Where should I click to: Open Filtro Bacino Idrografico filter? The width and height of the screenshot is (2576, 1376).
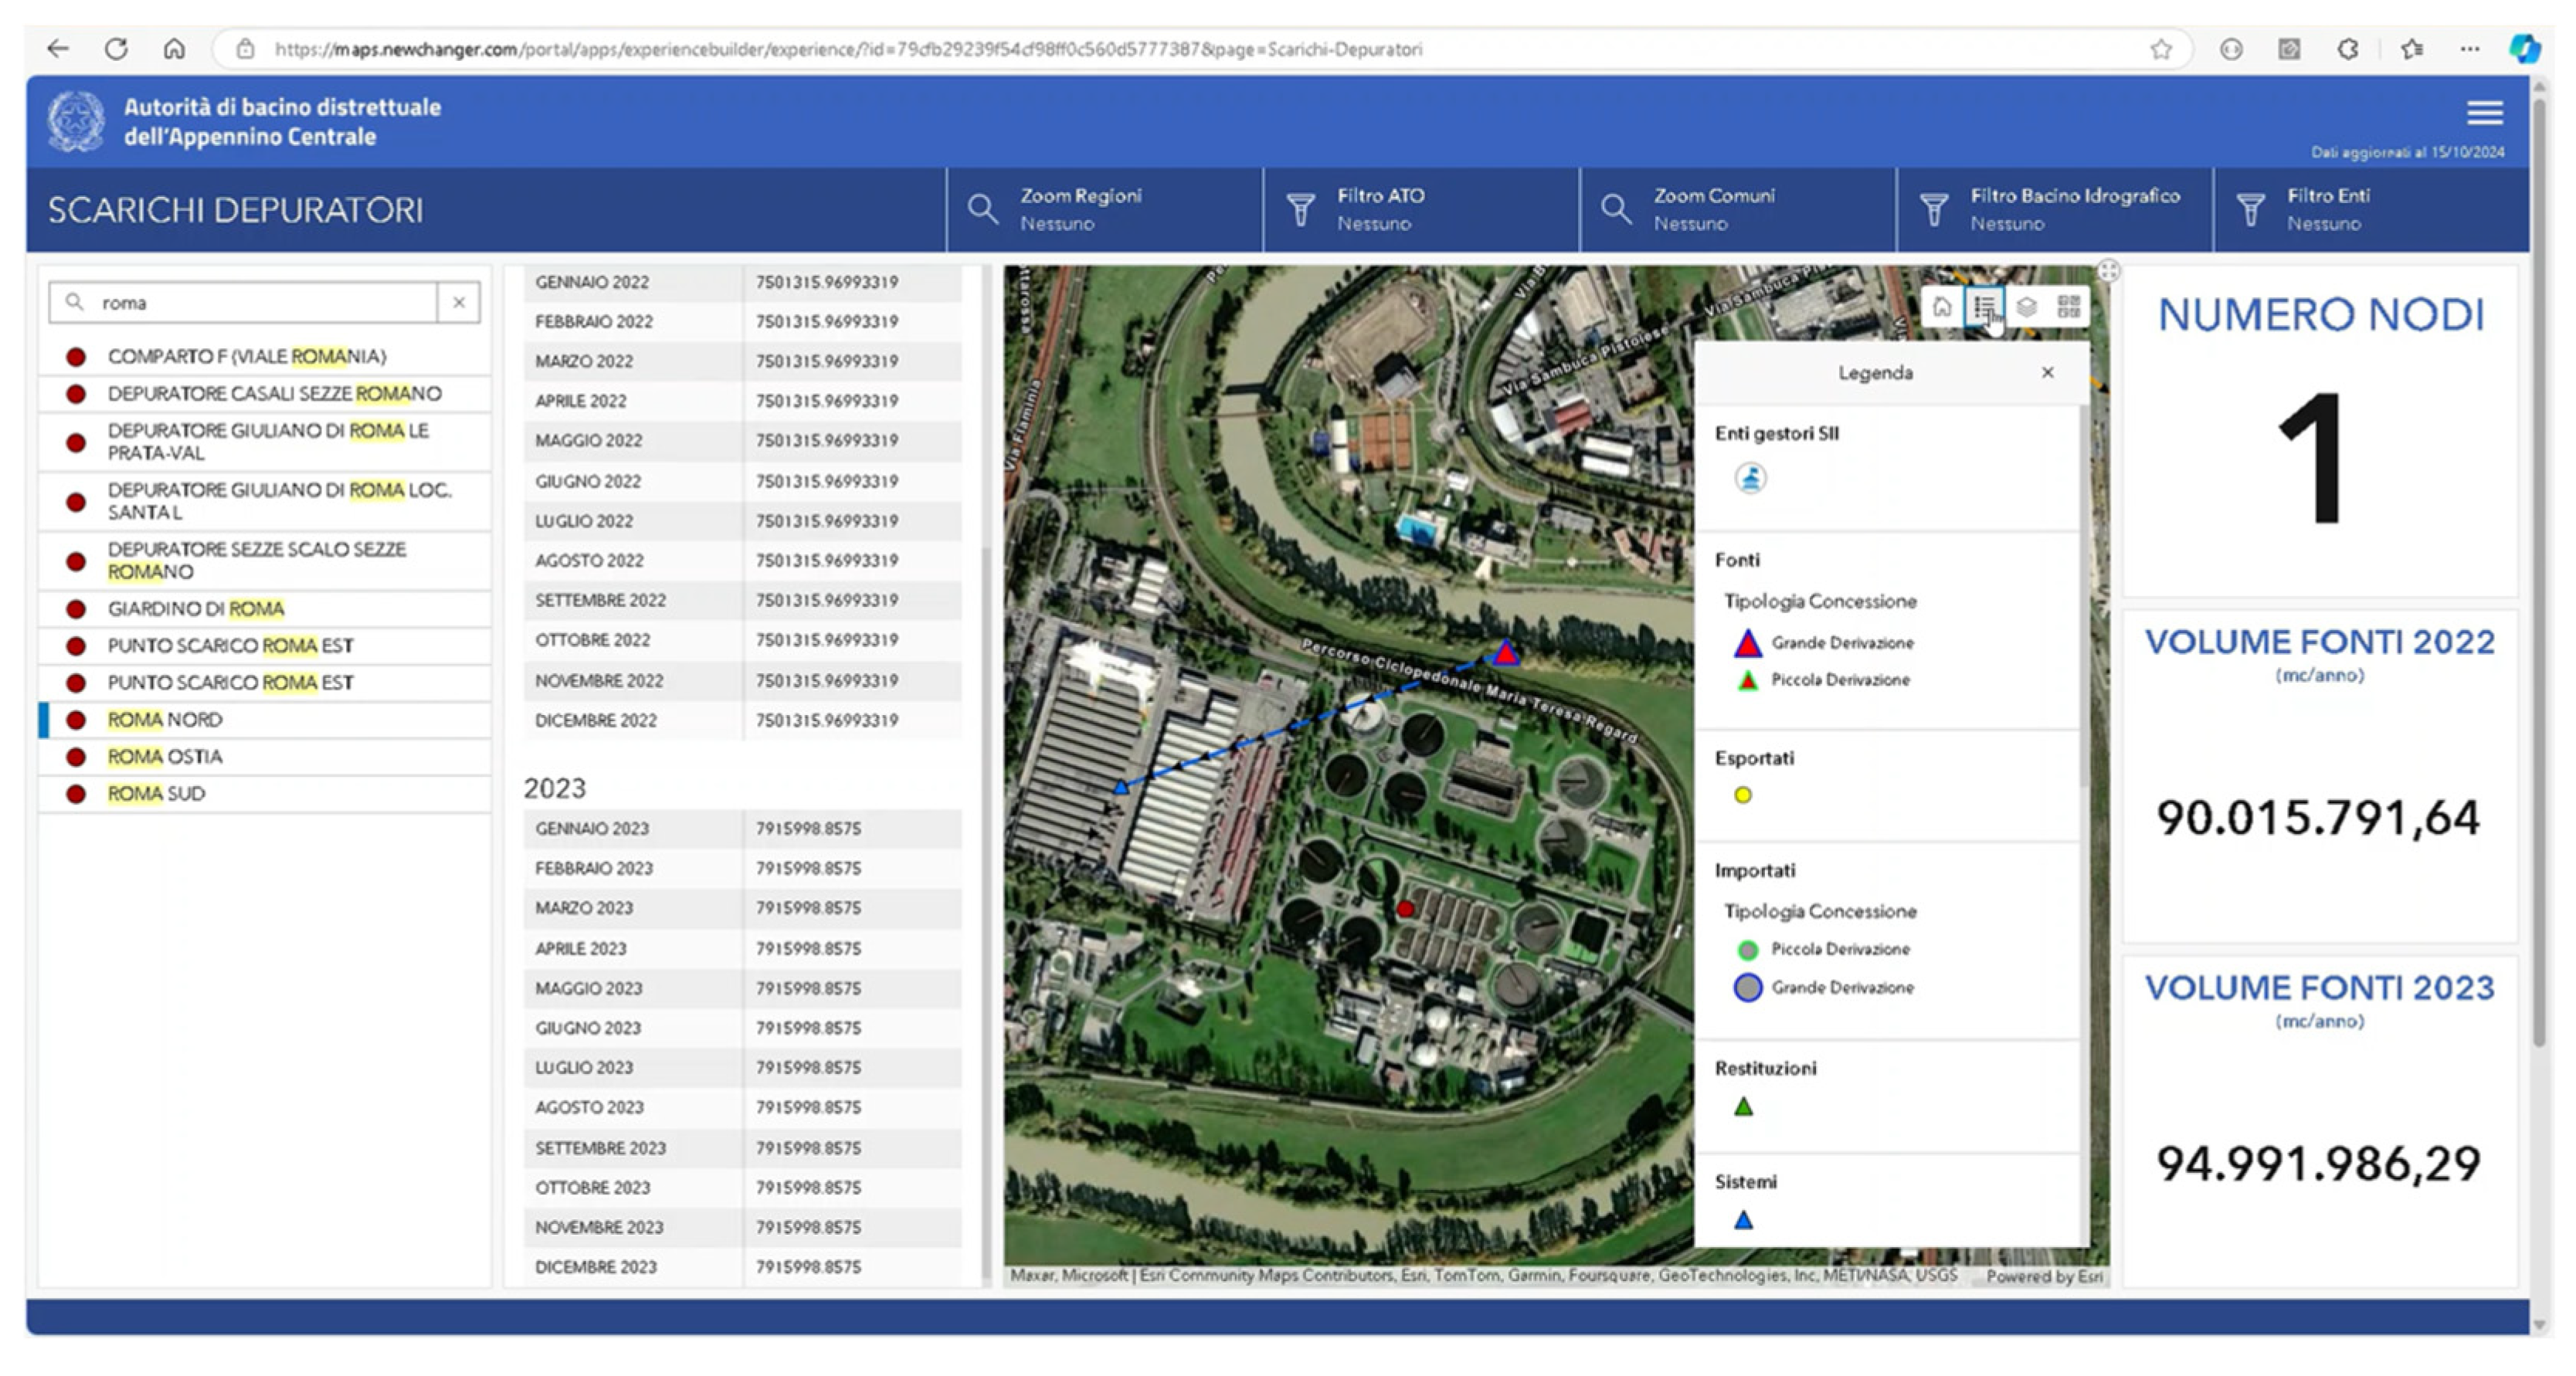(2055, 209)
